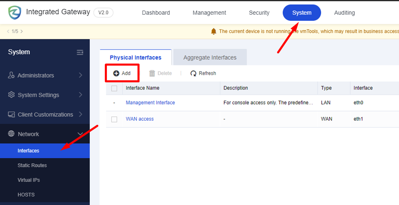Click the 'For console access only' description cell
This screenshot has width=399, height=205.
click(x=268, y=103)
